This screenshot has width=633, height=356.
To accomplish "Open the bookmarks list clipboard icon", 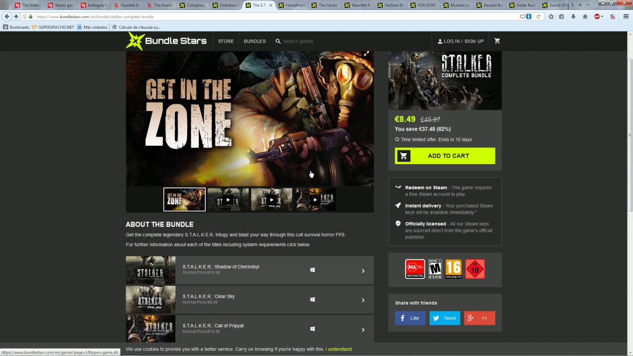I will (x=561, y=16).
